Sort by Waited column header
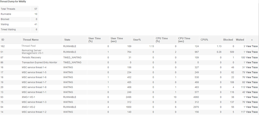 point(240,40)
